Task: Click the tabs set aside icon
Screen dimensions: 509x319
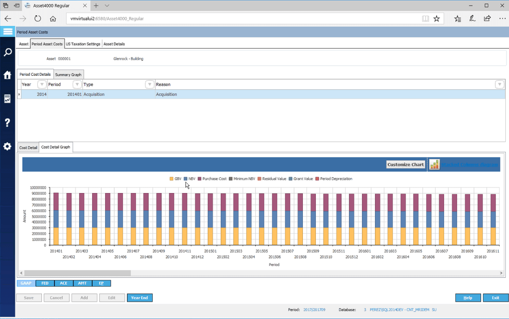Action: (6, 6)
